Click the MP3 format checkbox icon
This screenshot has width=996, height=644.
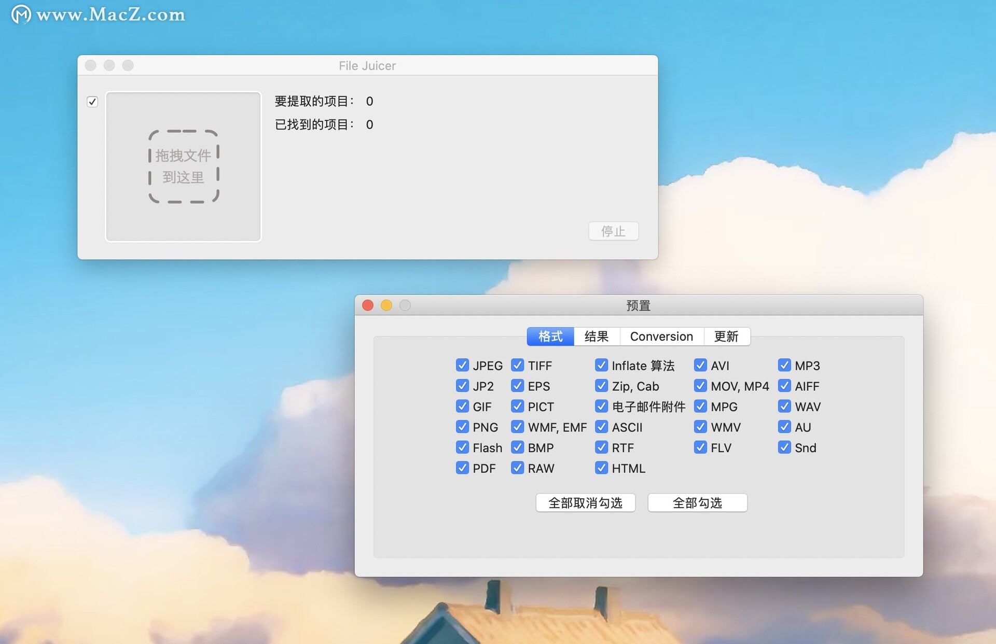pyautogui.click(x=783, y=366)
